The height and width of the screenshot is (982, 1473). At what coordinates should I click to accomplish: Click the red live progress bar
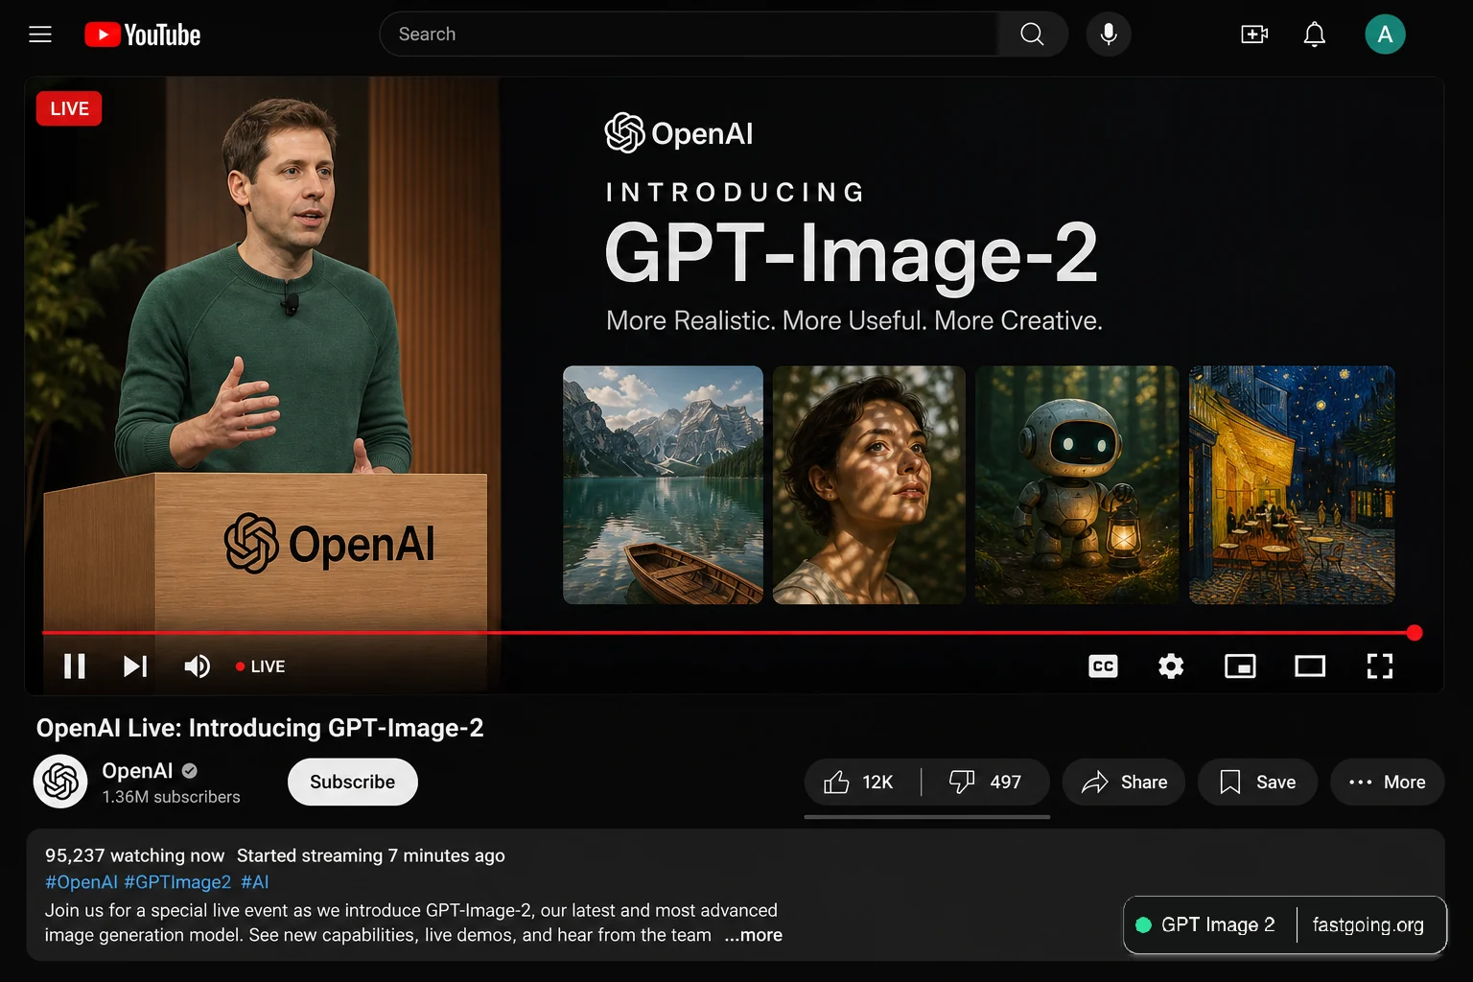728,633
